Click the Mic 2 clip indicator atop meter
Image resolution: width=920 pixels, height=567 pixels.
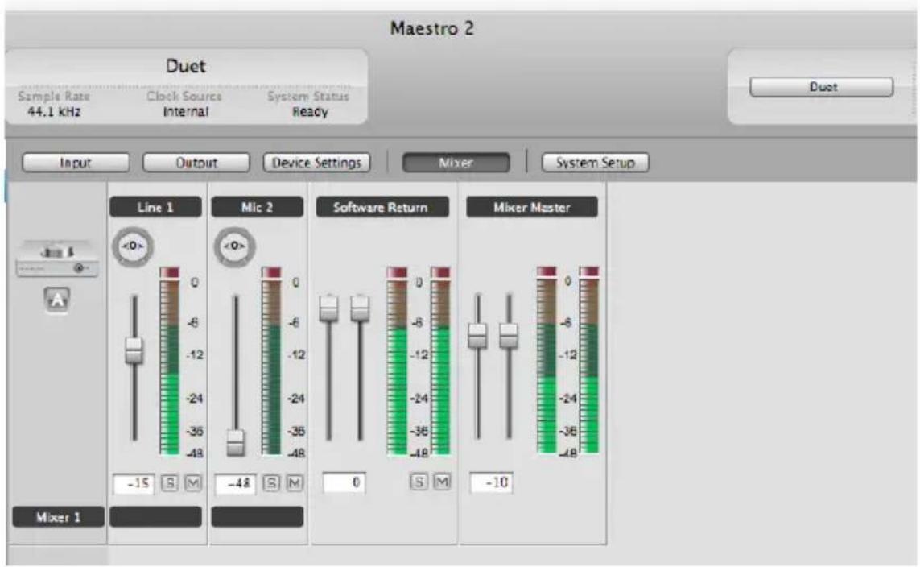pyautogui.click(x=271, y=273)
